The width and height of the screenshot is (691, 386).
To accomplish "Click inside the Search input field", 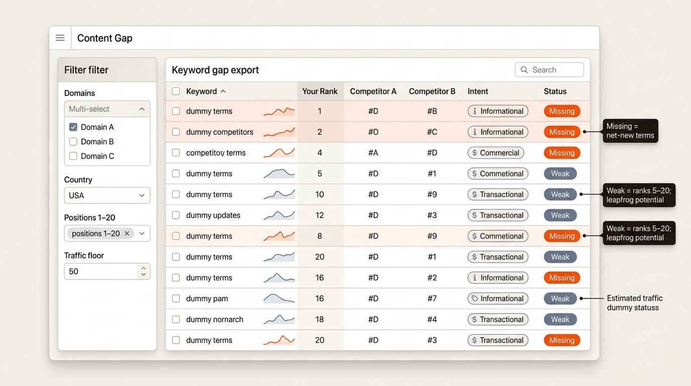I will 549,70.
